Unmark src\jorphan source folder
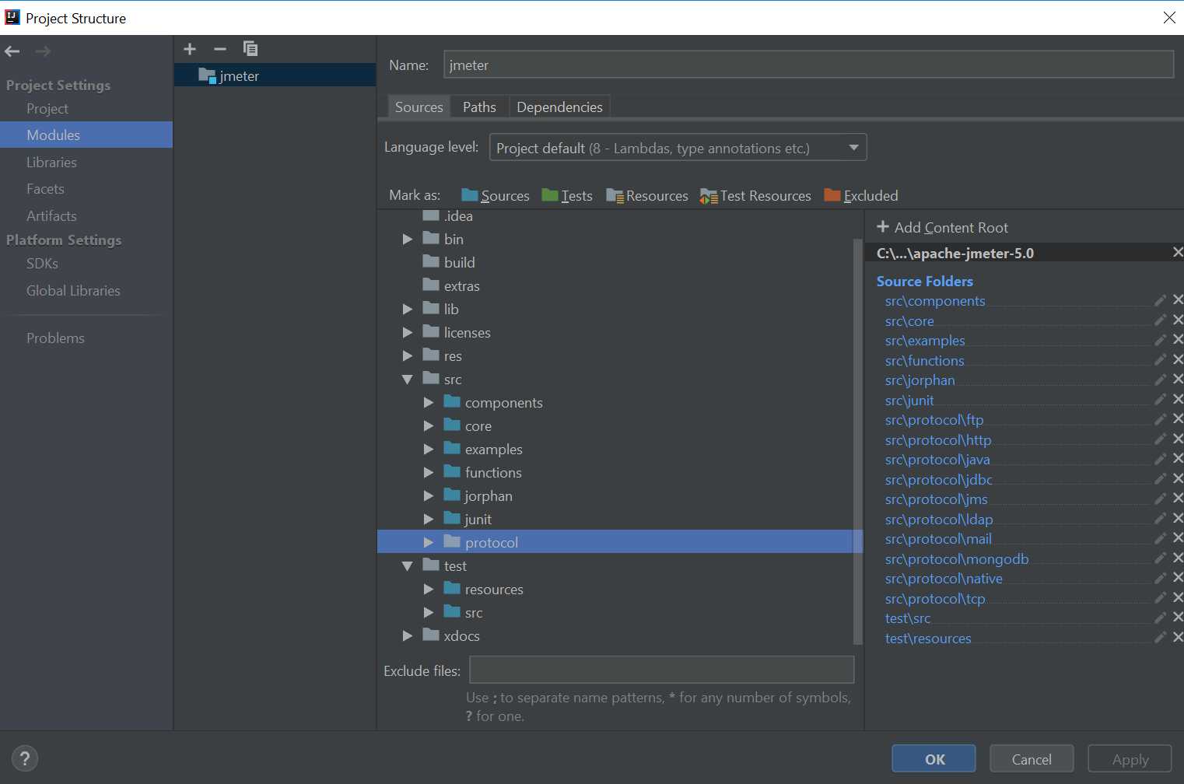The width and height of the screenshot is (1184, 784). click(x=1178, y=380)
